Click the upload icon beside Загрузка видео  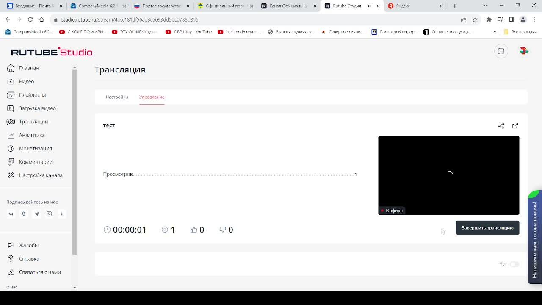click(x=11, y=108)
